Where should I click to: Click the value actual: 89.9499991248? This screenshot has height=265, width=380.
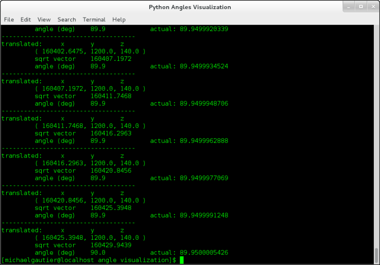pos(189,215)
